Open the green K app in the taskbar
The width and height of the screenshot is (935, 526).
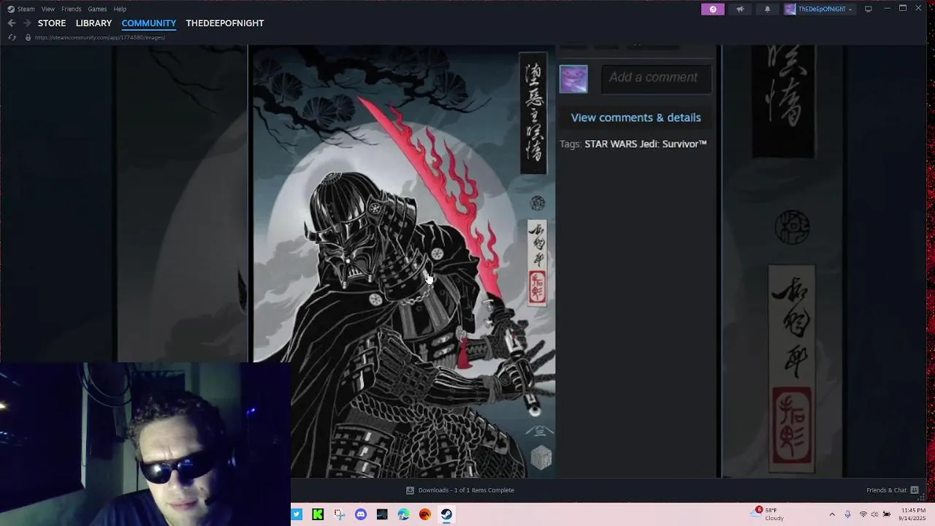click(318, 514)
